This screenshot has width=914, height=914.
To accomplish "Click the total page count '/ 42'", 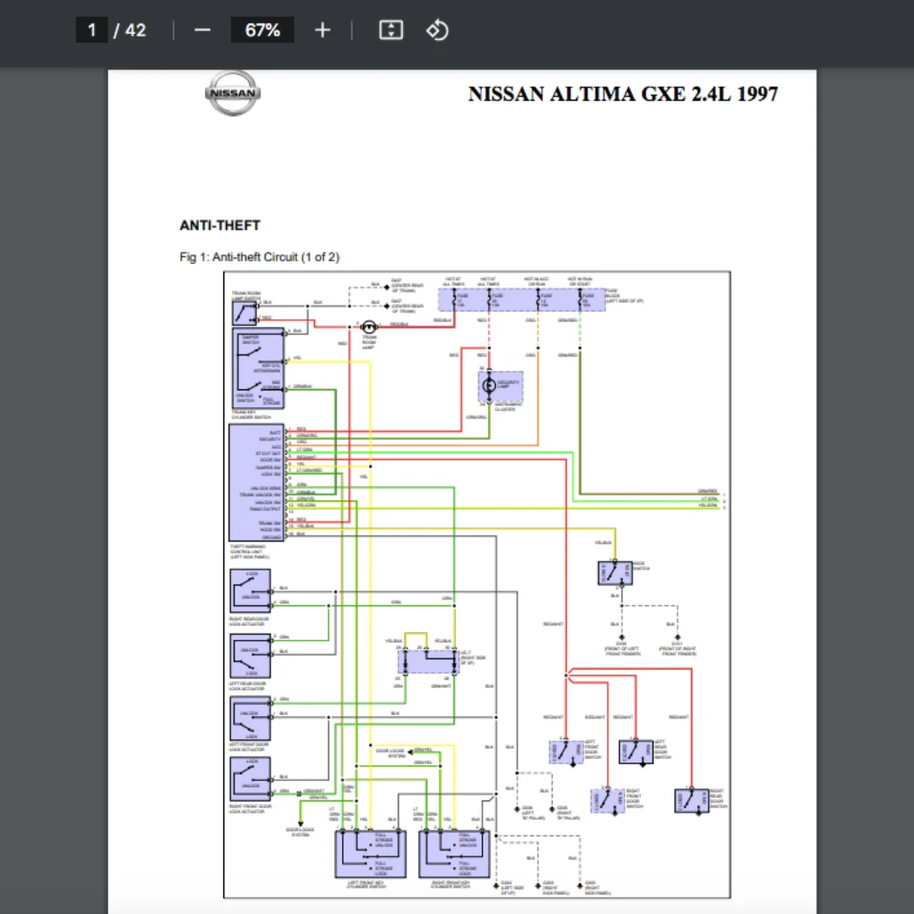I will pyautogui.click(x=129, y=30).
